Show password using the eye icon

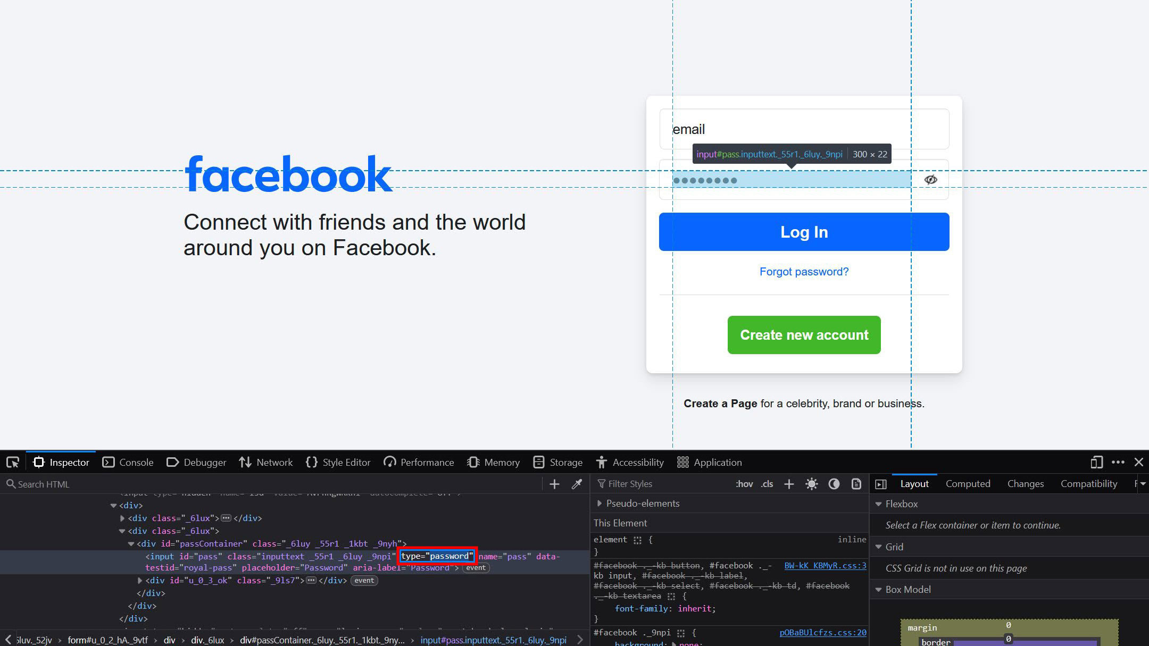pos(930,180)
